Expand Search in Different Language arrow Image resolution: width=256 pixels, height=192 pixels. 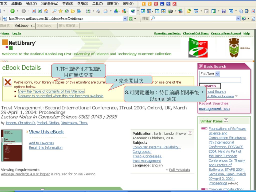pos(236,96)
